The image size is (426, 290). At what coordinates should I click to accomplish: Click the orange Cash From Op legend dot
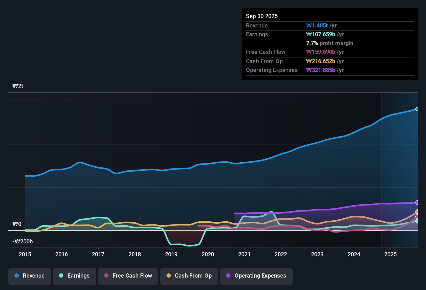(169, 276)
